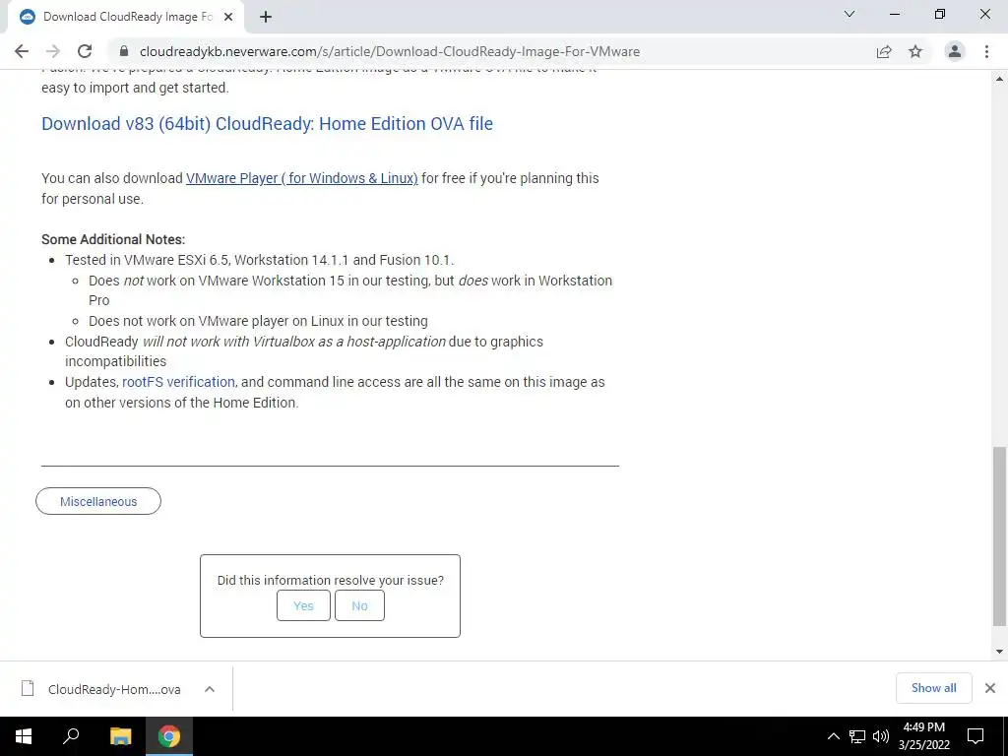This screenshot has height=756, width=1008.
Task: Open the volume tray icon
Action: [881, 736]
